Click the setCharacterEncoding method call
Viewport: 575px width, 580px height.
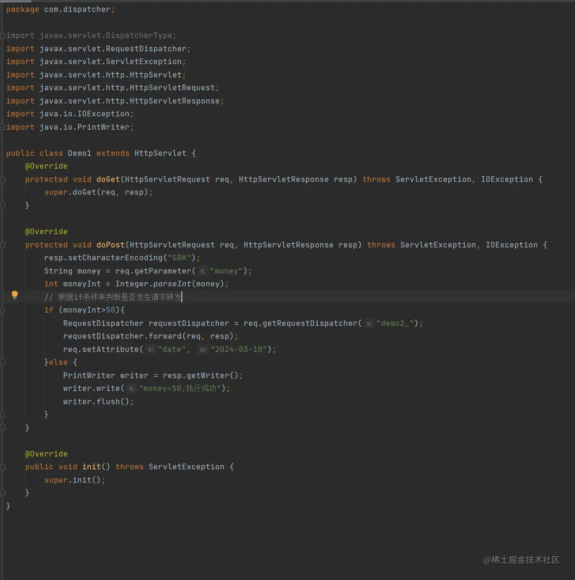click(115, 258)
